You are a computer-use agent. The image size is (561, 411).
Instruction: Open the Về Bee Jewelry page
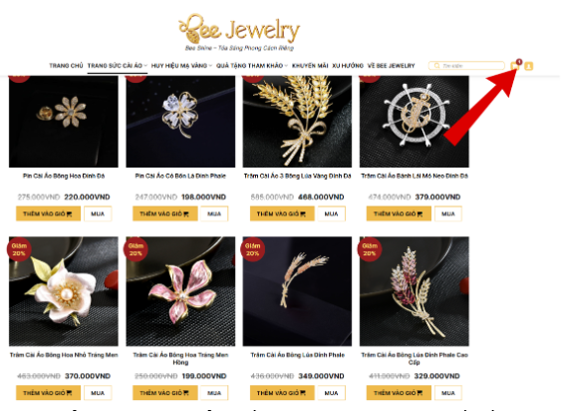pyautogui.click(x=391, y=66)
